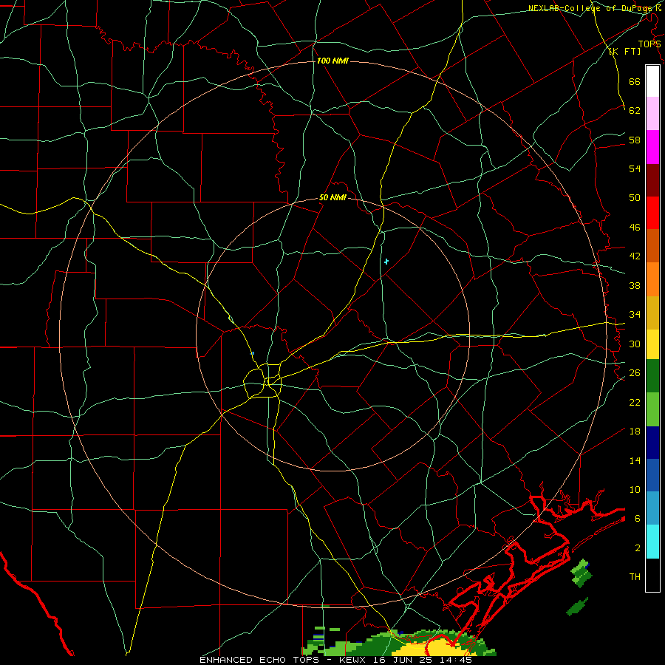
Task: Click the navy blue legend swatch
Action: click(x=652, y=443)
